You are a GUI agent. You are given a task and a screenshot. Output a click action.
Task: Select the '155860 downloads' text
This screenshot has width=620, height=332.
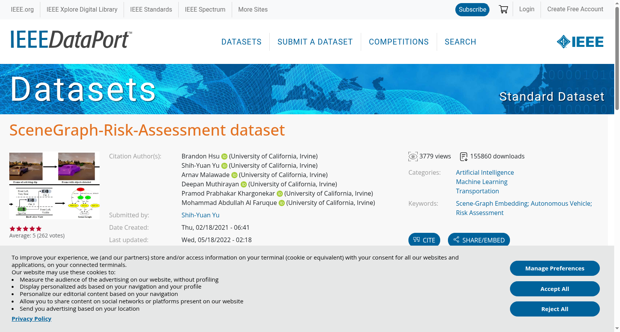(x=497, y=157)
